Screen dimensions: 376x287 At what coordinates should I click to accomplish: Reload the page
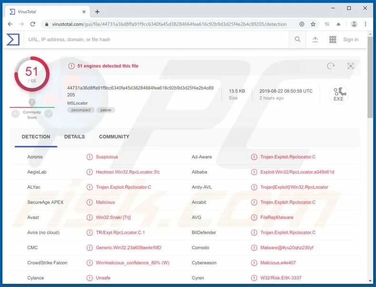click(33, 24)
